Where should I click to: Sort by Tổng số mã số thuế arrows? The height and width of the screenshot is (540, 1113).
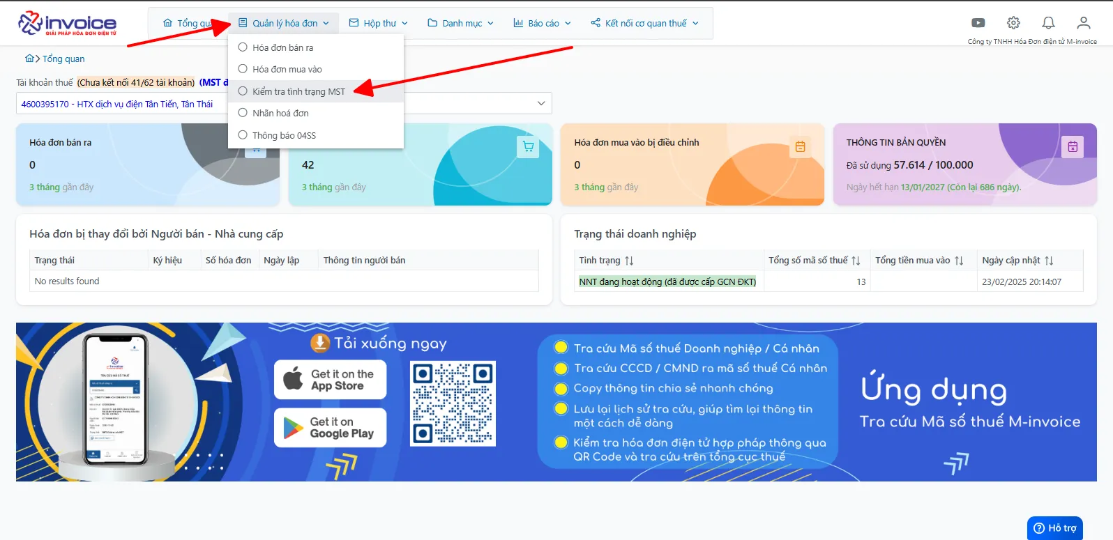(x=856, y=261)
